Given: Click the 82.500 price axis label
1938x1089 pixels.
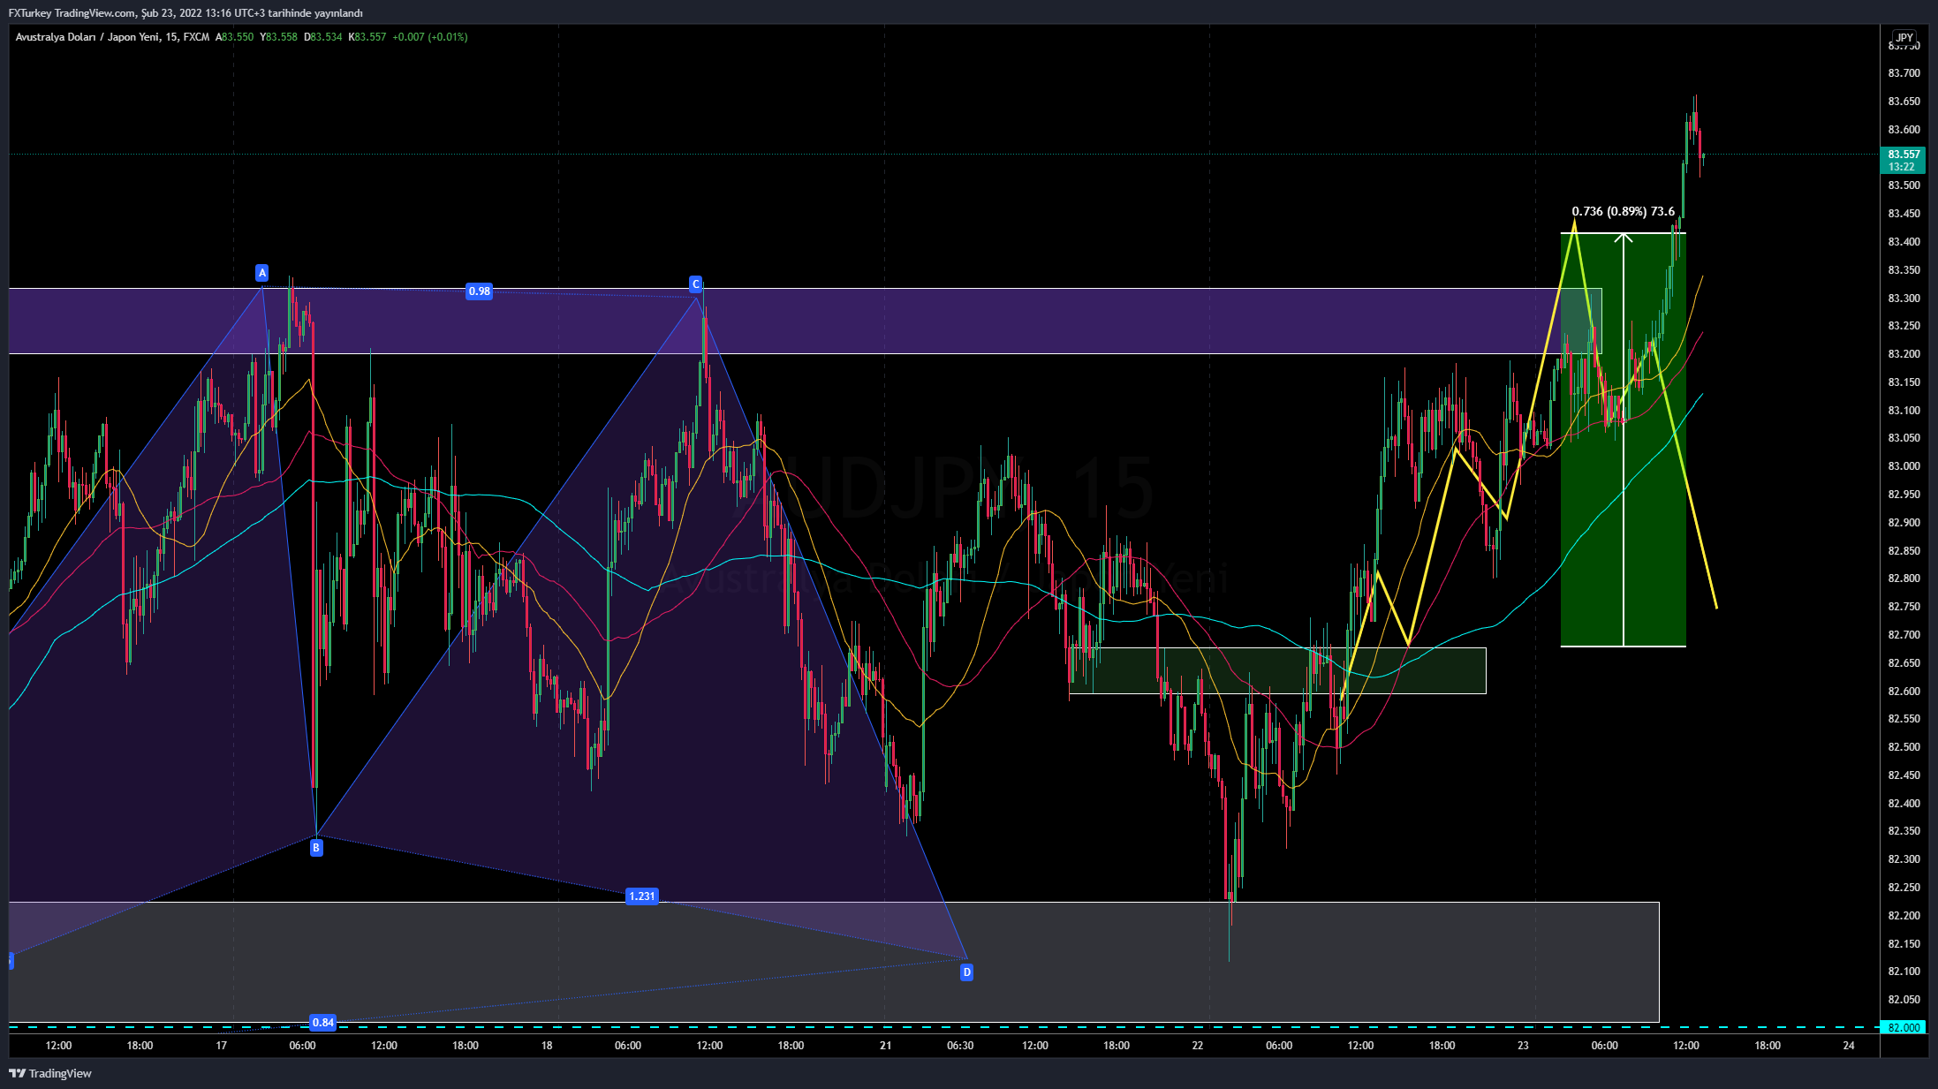Looking at the screenshot, I should point(1904,747).
